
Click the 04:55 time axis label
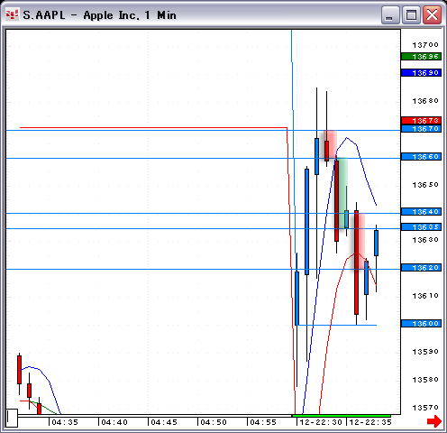(x=263, y=422)
